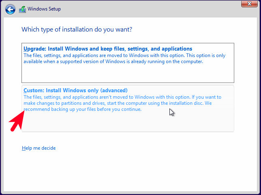Click the Windows Setup title text
The height and width of the screenshot is (195, 261).
(44, 9)
